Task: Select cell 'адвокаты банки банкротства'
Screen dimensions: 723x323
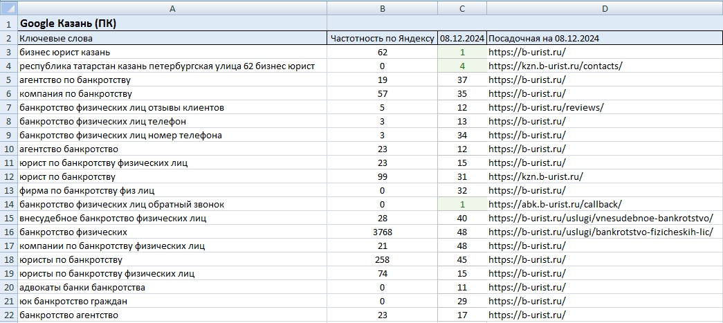Action: click(x=172, y=287)
